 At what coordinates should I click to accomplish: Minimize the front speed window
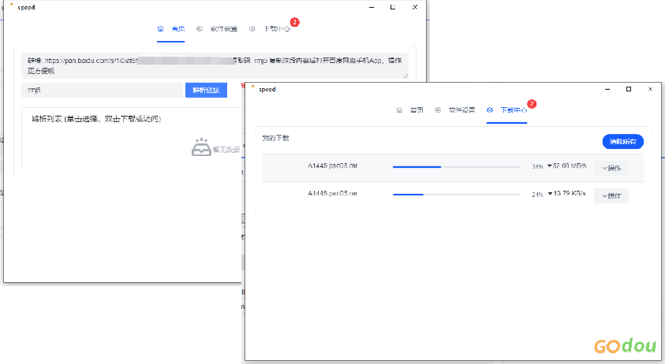pos(607,89)
